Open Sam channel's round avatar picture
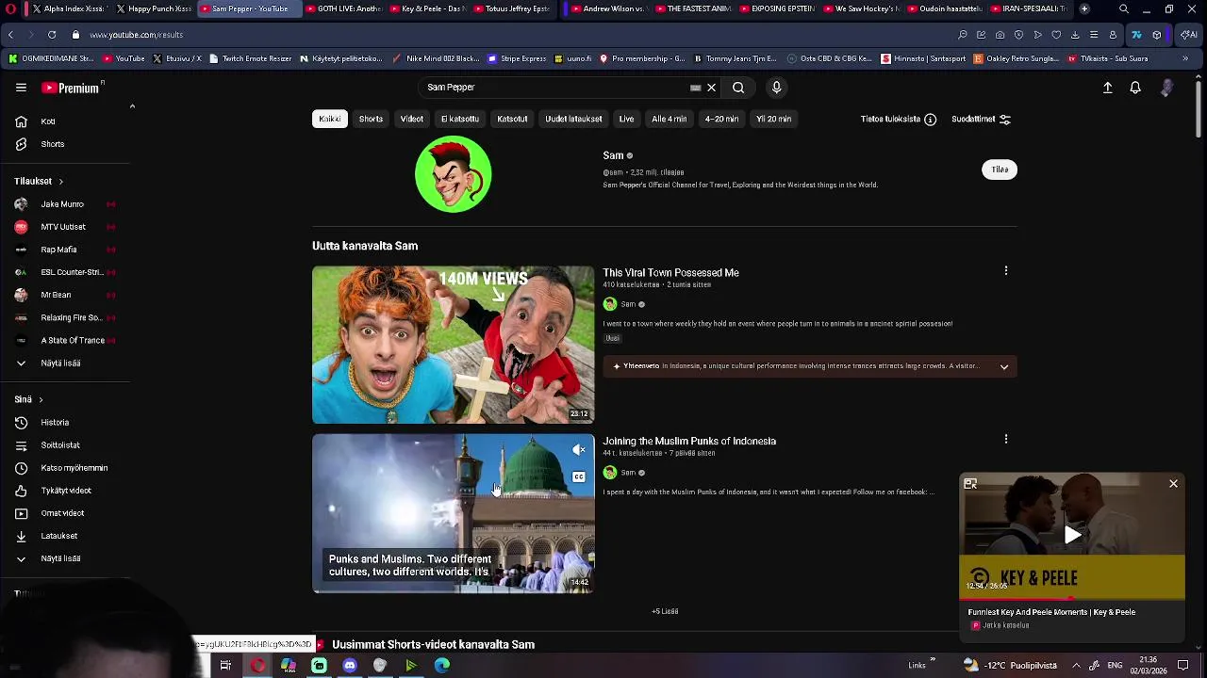 [x=453, y=174]
